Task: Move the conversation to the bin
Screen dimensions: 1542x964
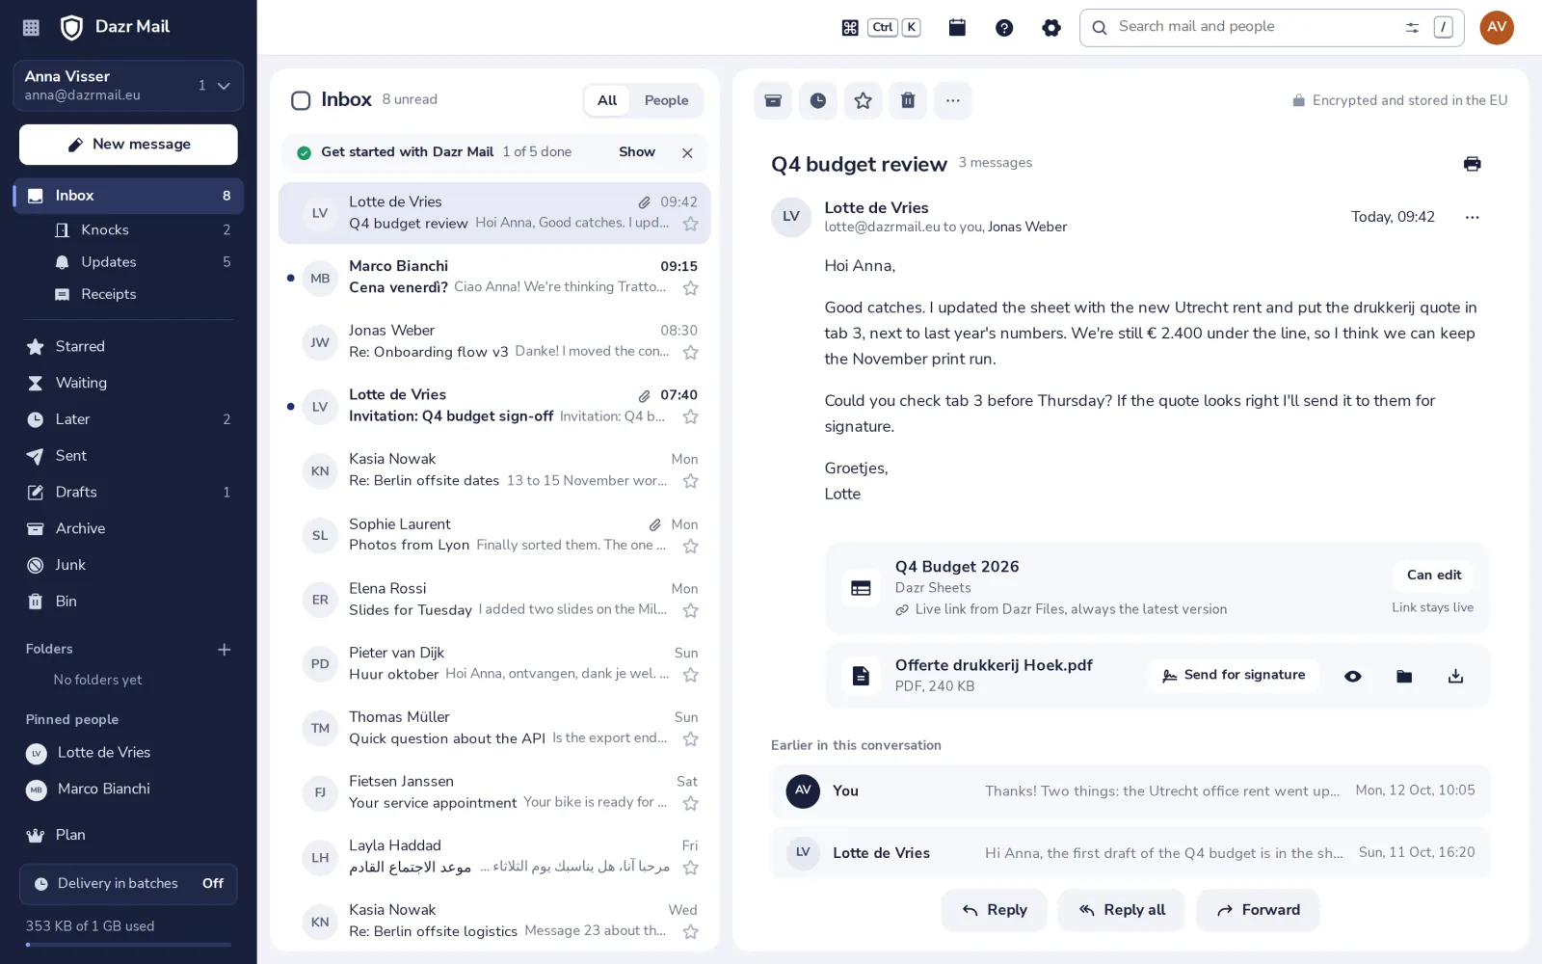Action: [908, 100]
